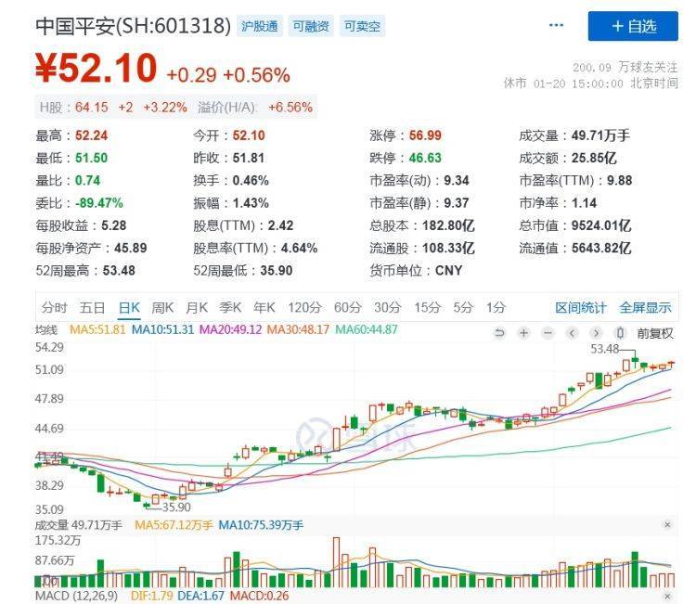Click the volume MA5:67.12万手 label
Viewport: 696px width, 604px height.
pyautogui.click(x=174, y=525)
